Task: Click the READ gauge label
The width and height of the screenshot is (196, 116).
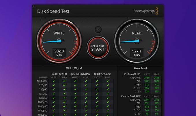Action: pyautogui.click(x=137, y=33)
